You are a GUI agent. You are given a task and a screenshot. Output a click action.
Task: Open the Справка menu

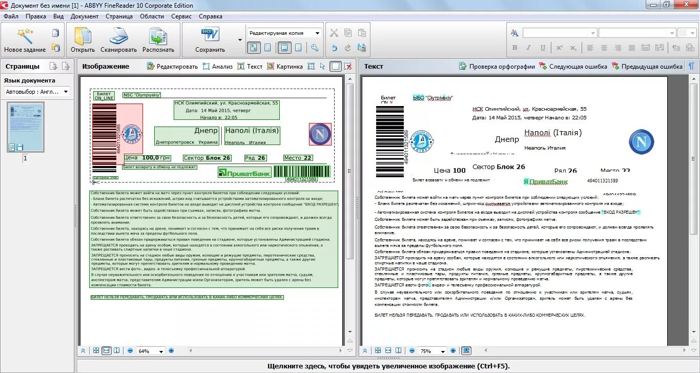pos(211,16)
